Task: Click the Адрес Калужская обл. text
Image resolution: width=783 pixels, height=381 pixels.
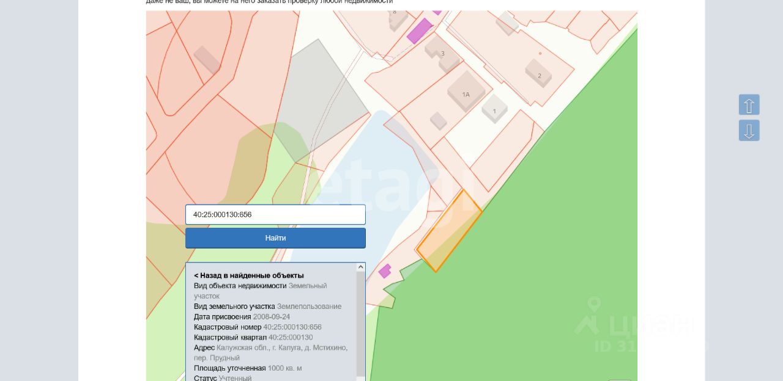Action: tap(271, 353)
